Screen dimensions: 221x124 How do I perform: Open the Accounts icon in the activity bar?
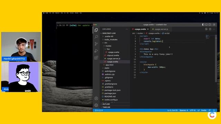(x=96, y=99)
